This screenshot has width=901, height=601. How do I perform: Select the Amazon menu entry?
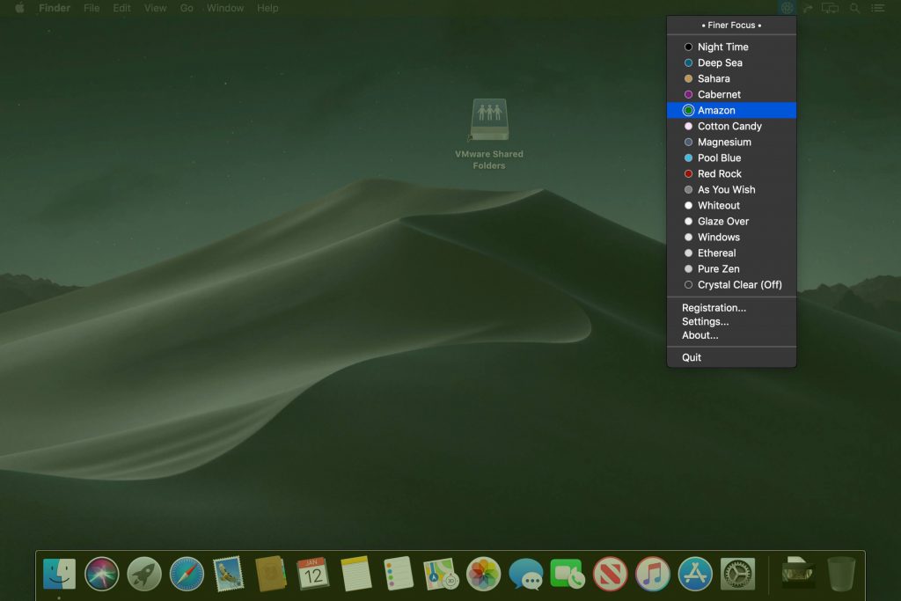(x=716, y=111)
